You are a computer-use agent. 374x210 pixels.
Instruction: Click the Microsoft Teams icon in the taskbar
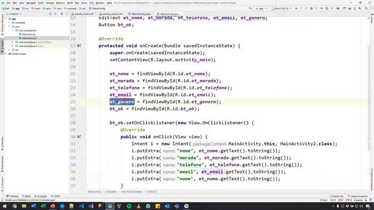(x=176, y=206)
